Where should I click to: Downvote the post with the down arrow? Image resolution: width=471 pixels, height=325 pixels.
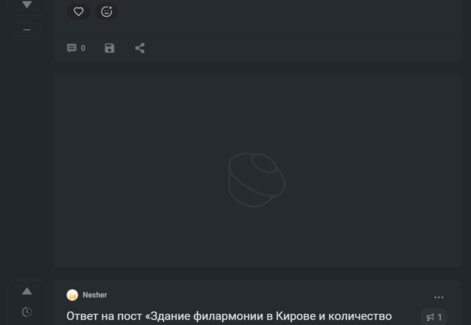27,5
